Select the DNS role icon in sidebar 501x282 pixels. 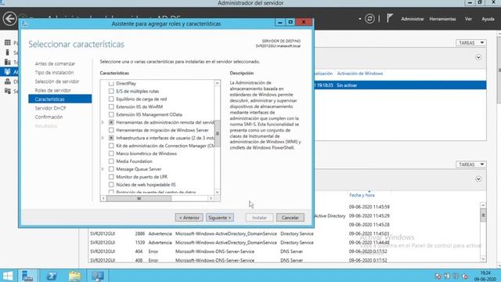click(8, 81)
